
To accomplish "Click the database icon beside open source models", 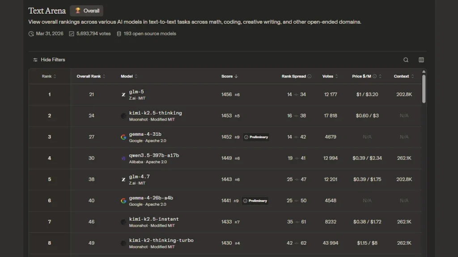I will pyautogui.click(x=119, y=34).
